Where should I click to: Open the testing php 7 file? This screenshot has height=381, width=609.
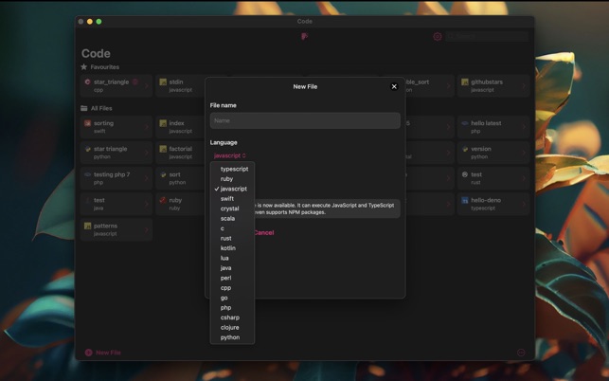click(116, 178)
